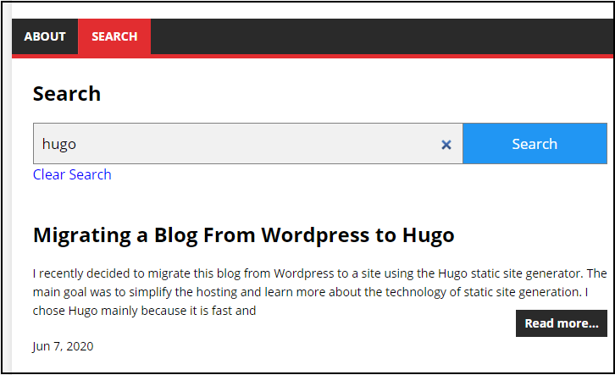Open the ABOUT menu item
Viewport: 615px width, 375px height.
[x=45, y=36]
